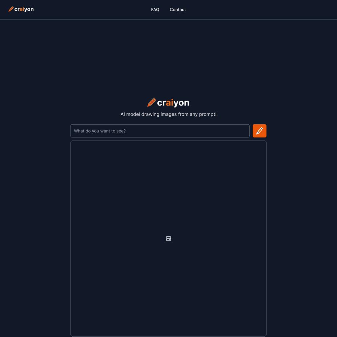Click the large craiyon logo above the prompt
Screen dimensions: 337x337
pyautogui.click(x=168, y=102)
